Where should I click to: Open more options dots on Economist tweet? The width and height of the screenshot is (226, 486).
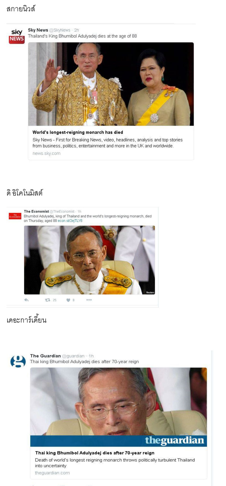tap(89, 300)
